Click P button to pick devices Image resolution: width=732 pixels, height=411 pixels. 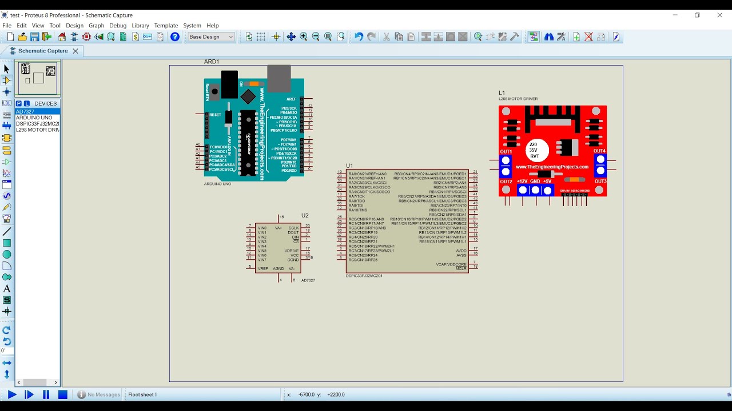coord(19,103)
